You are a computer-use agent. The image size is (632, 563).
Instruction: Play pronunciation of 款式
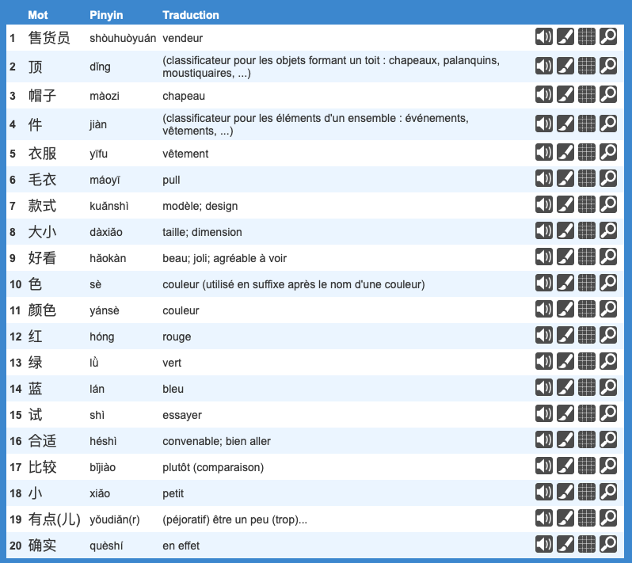(x=543, y=206)
